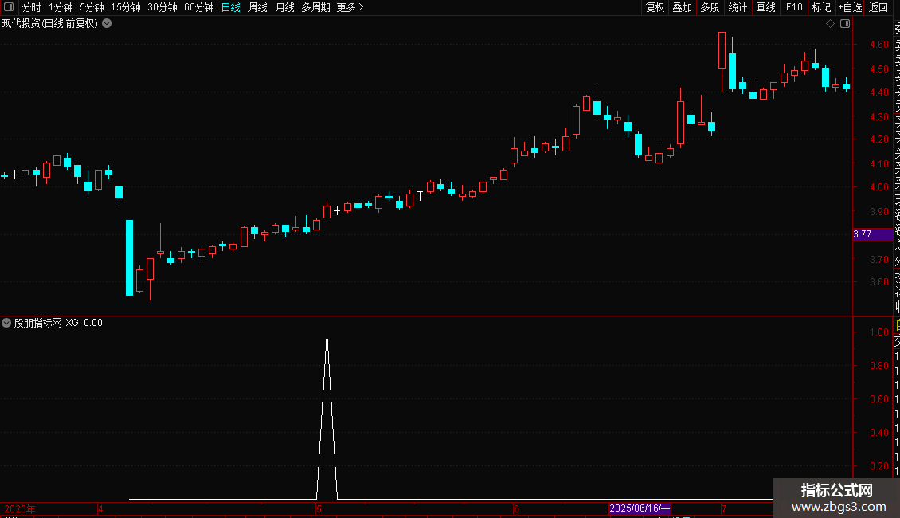The height and width of the screenshot is (518, 900).
Task: Select the 30分钟 period
Action: click(x=162, y=7)
